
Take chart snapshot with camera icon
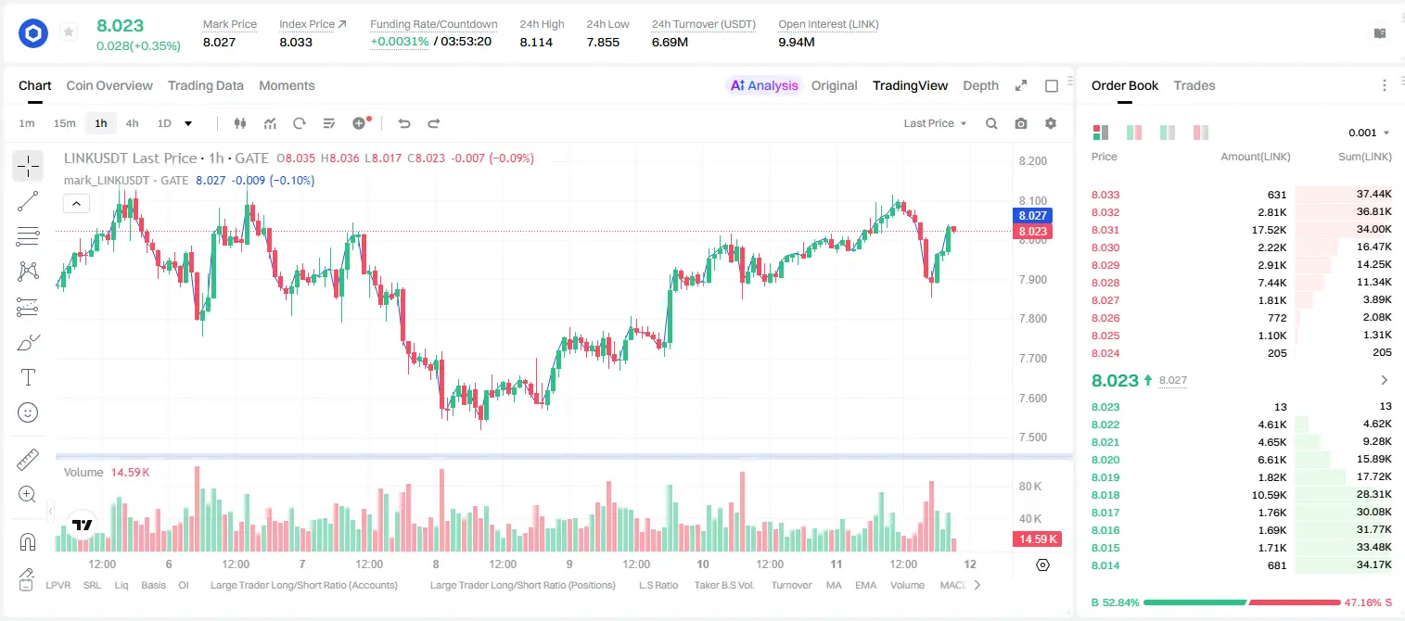pos(1021,123)
